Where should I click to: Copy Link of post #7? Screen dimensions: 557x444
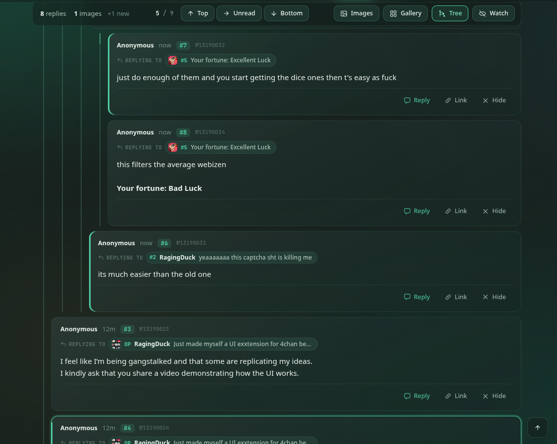coord(456,100)
